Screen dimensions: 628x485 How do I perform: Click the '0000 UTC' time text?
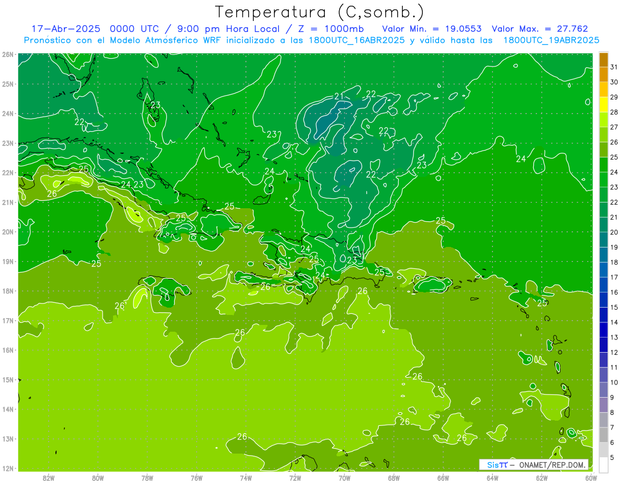(136, 29)
